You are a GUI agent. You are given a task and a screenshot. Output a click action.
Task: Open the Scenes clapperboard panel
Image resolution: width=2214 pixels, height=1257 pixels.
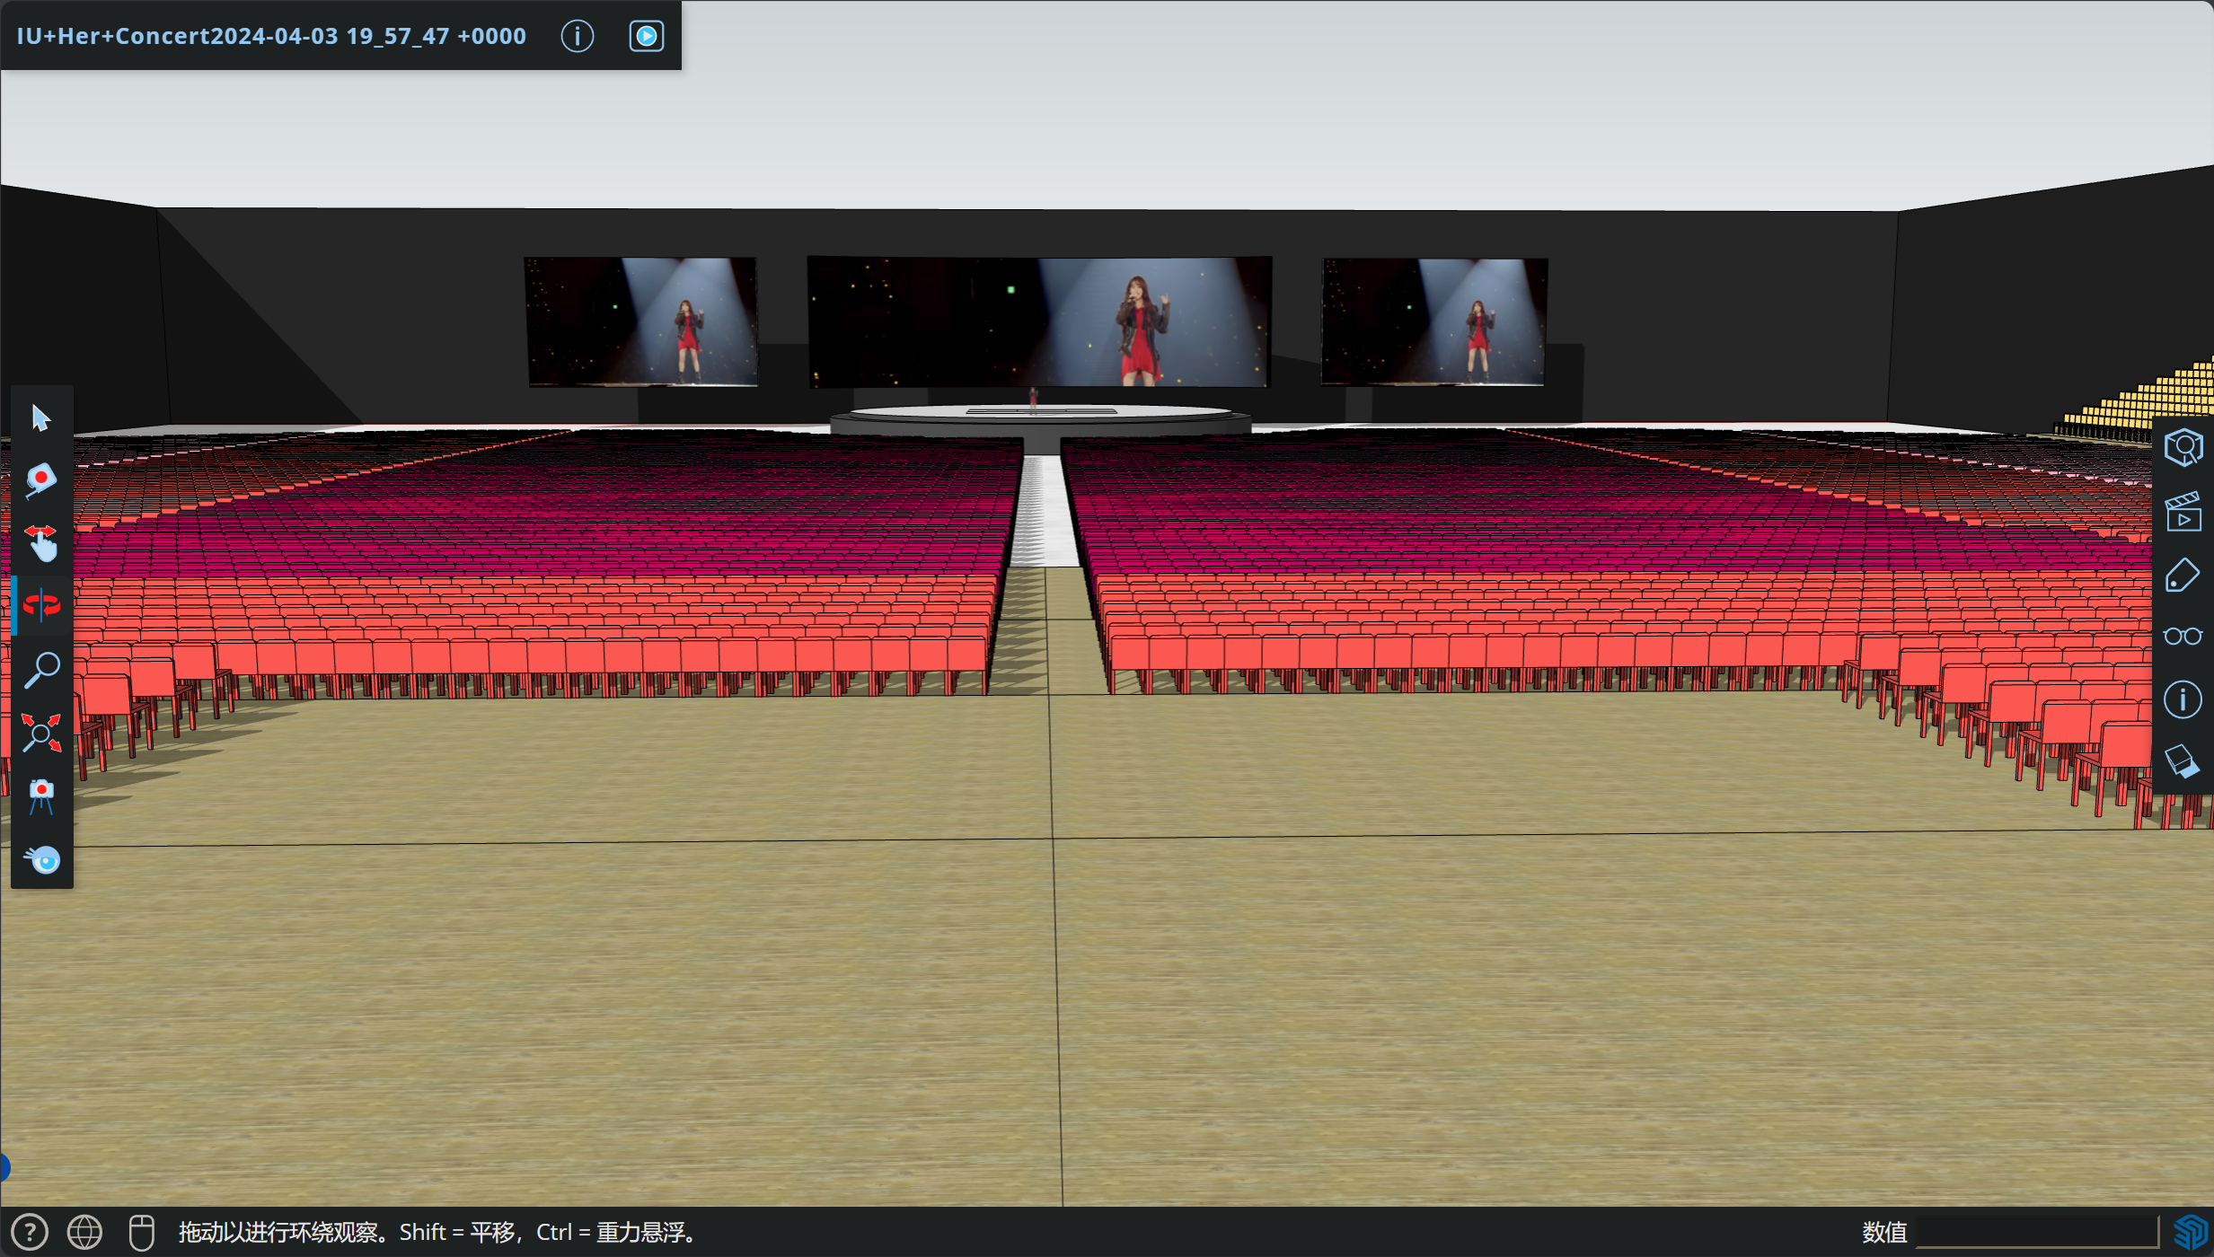pos(2183,511)
